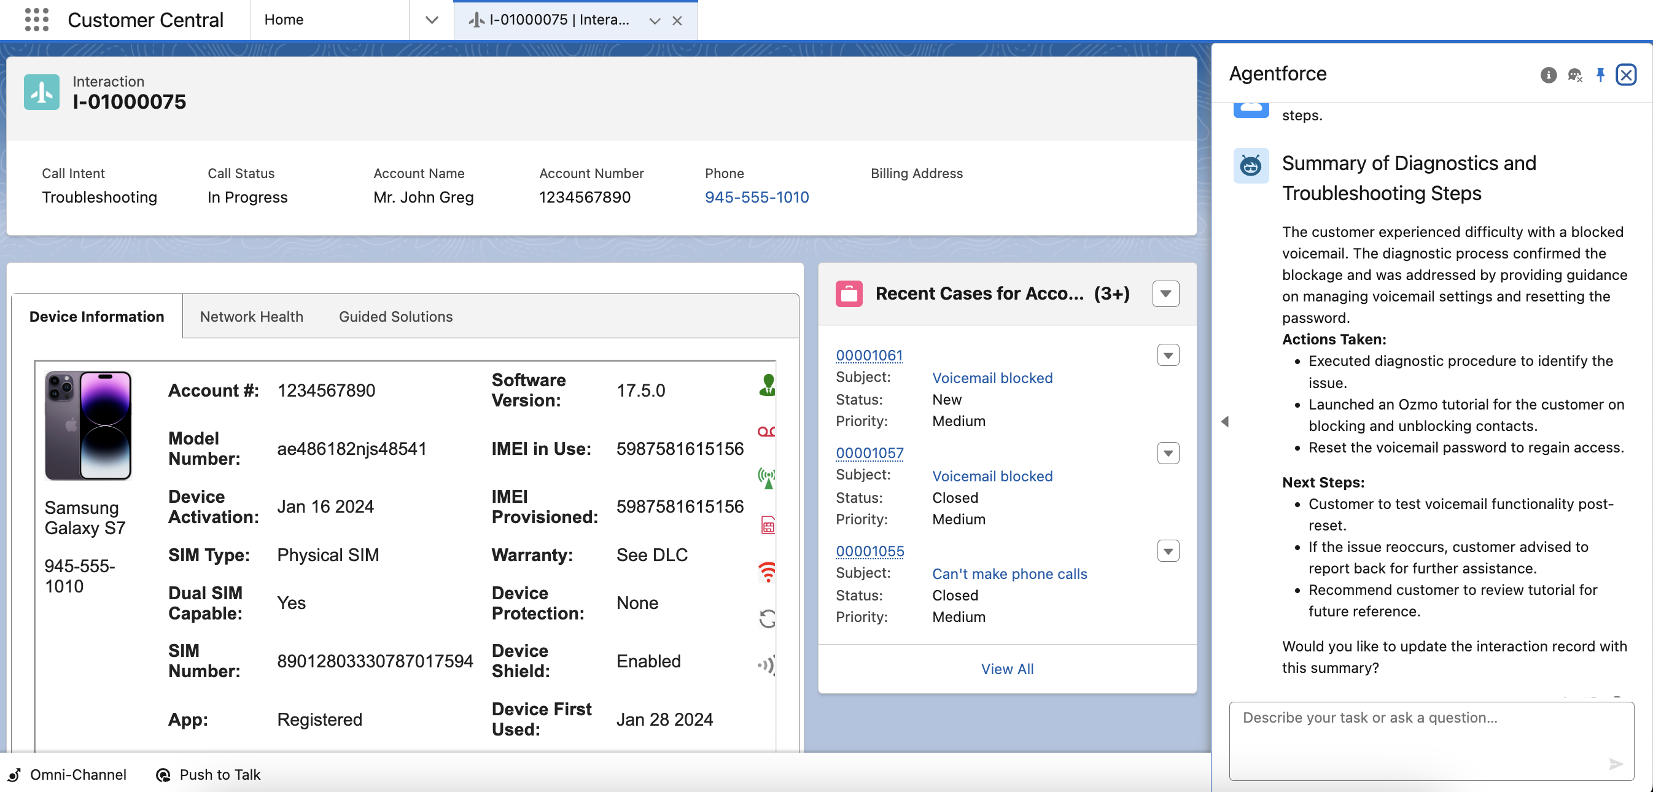The image size is (1653, 792).
Task: Click the green user agent icon
Action: pyautogui.click(x=767, y=385)
